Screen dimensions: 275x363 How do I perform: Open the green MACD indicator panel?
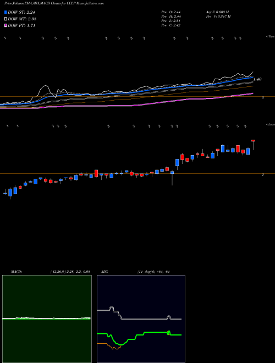click(x=47, y=319)
